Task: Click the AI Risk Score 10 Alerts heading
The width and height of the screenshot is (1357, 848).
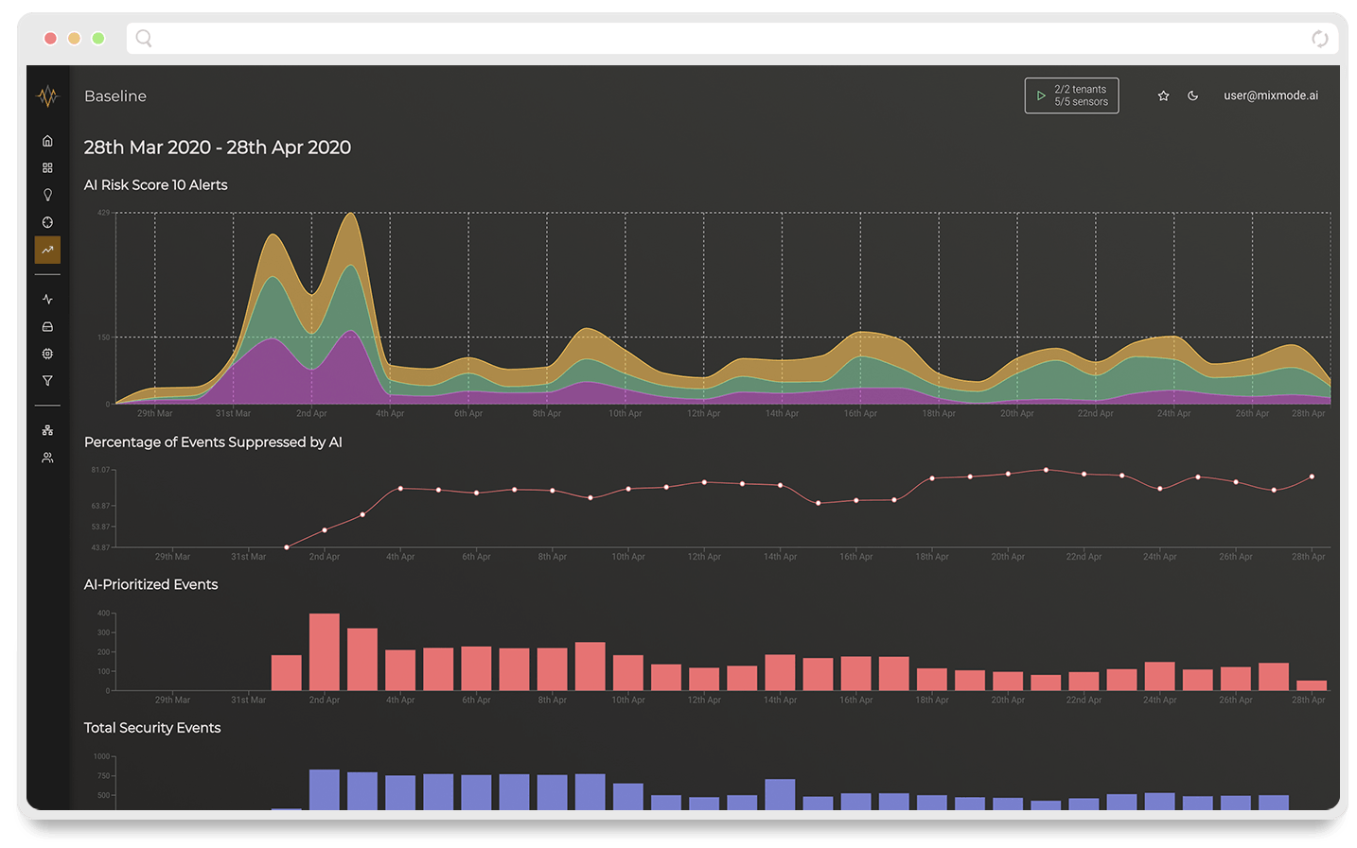Action: pos(156,185)
